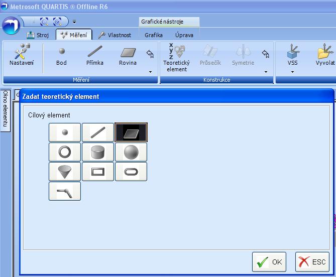Viewport: 336px width, 277px height.
Task: Click the Průsečík intersection tool
Action: 210,55
